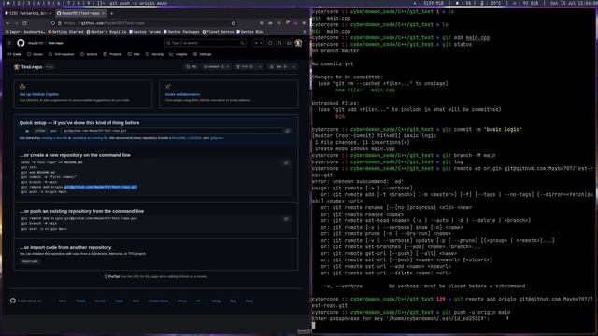This screenshot has width=598, height=336.
Task: Open a new browser tab
Action: (112, 13)
